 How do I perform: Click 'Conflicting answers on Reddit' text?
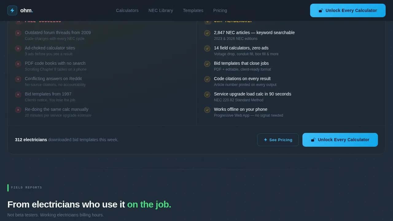tap(53, 79)
